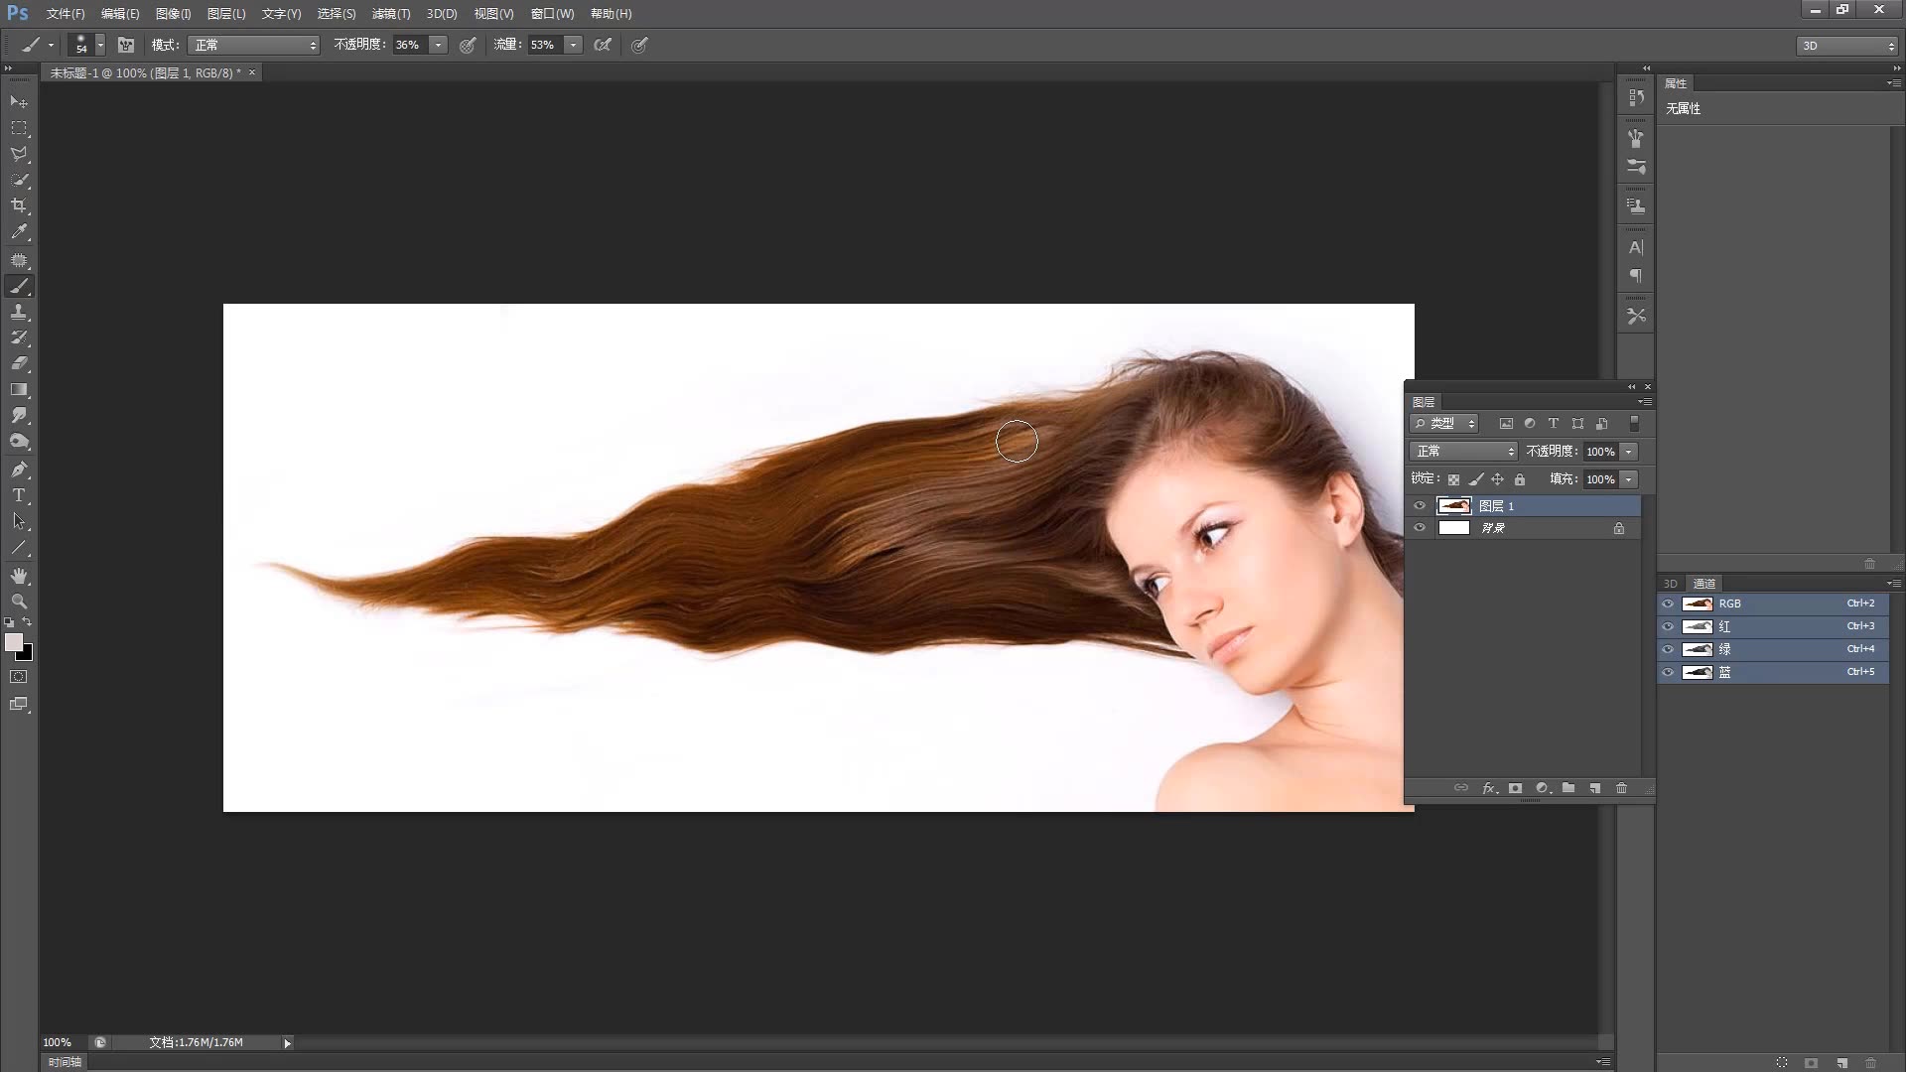The image size is (1906, 1072).
Task: Hide the 红 channel eye icon
Action: click(1668, 626)
